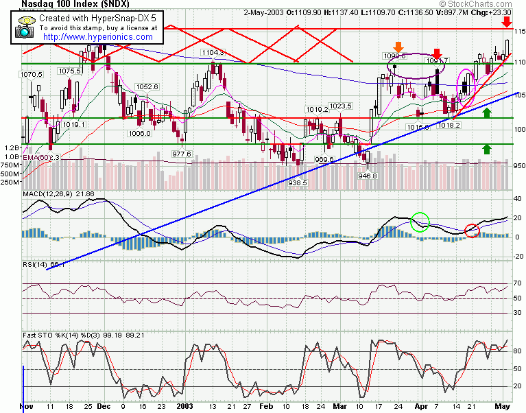This screenshot has height=413, width=526.
Task: Click the 1.2B volume axis label
Action: tap(12, 147)
